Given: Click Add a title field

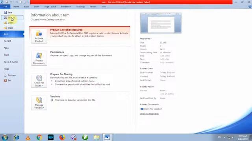Looking at the screenshot, I should (x=165, y=56).
